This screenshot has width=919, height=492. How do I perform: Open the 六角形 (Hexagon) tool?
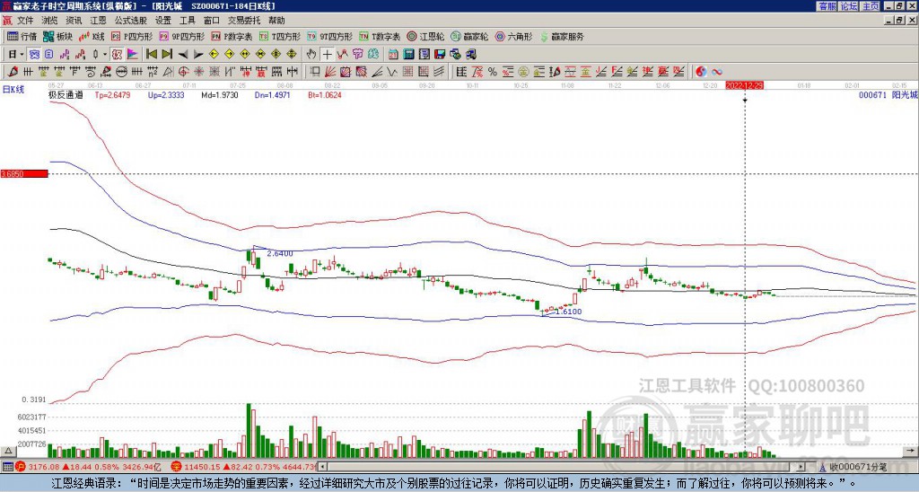pos(514,37)
